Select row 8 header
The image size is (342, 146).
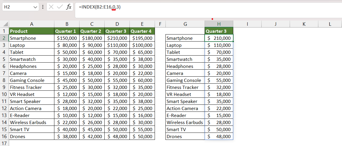pos(4,80)
